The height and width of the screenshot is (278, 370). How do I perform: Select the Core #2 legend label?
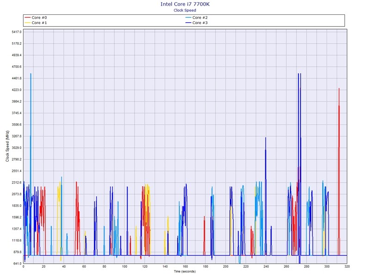[x=200, y=18]
